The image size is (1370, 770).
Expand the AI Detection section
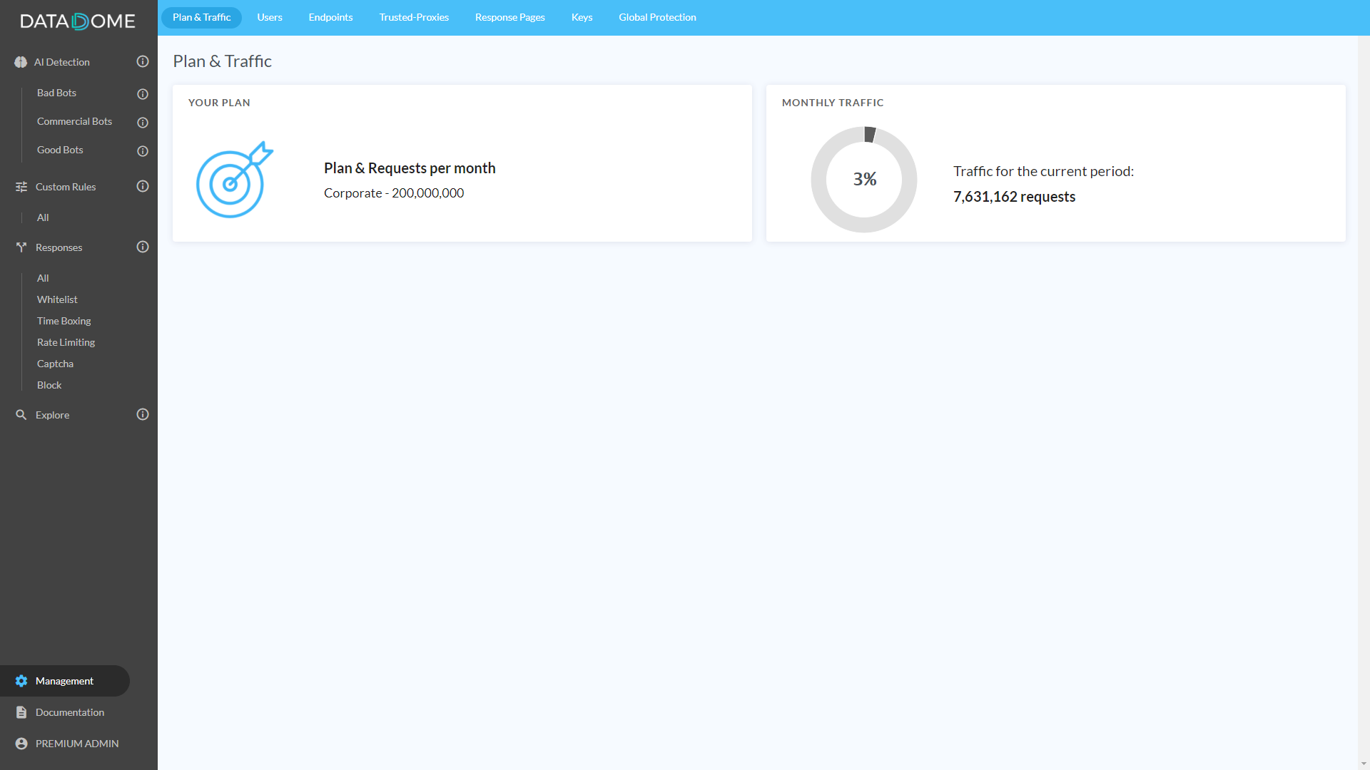(62, 62)
